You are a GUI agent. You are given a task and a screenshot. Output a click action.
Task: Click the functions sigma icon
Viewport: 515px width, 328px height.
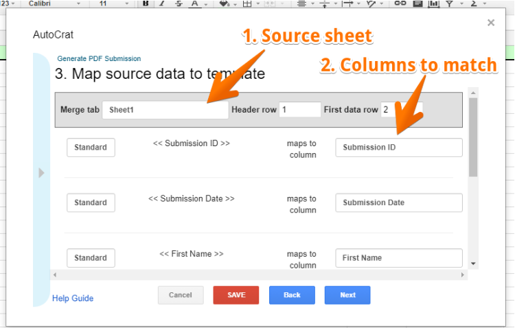coord(474,3)
